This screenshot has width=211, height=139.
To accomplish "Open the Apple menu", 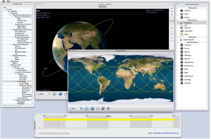I will click(x=4, y=1).
